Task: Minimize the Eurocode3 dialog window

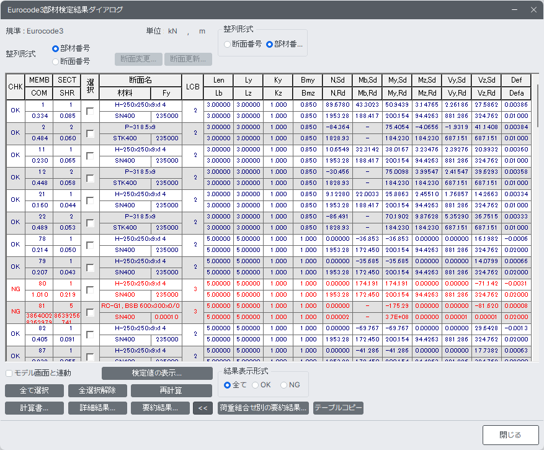Action: pyautogui.click(x=514, y=10)
